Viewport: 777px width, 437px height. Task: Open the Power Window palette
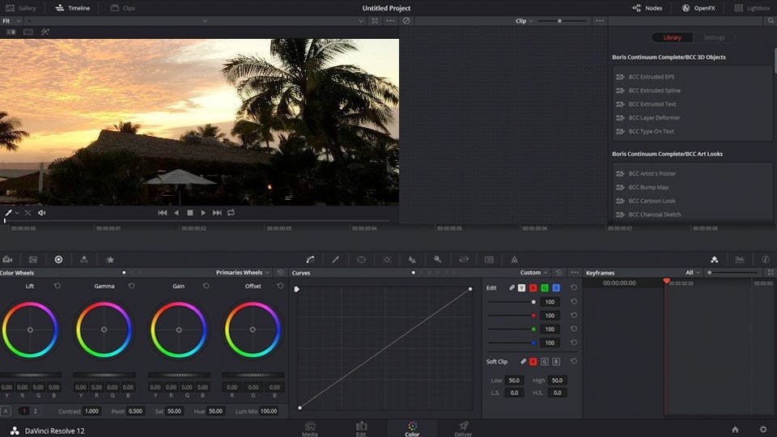coord(361,260)
